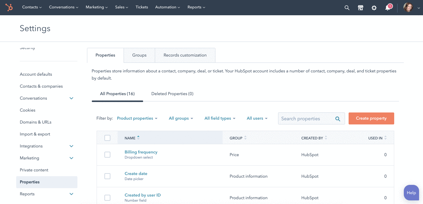Viewport: 423px width, 204px height.
Task: Open the Billing frequency property link
Action: point(141,152)
